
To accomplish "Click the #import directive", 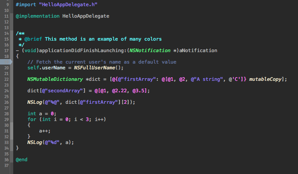I will click(x=26, y=4).
